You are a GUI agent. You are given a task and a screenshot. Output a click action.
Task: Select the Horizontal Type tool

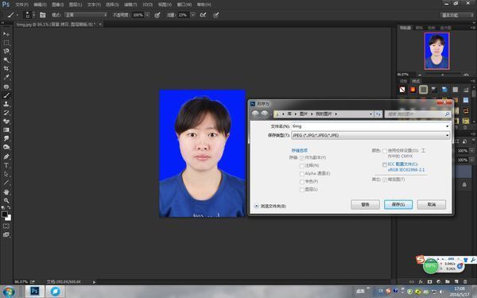click(x=6, y=165)
